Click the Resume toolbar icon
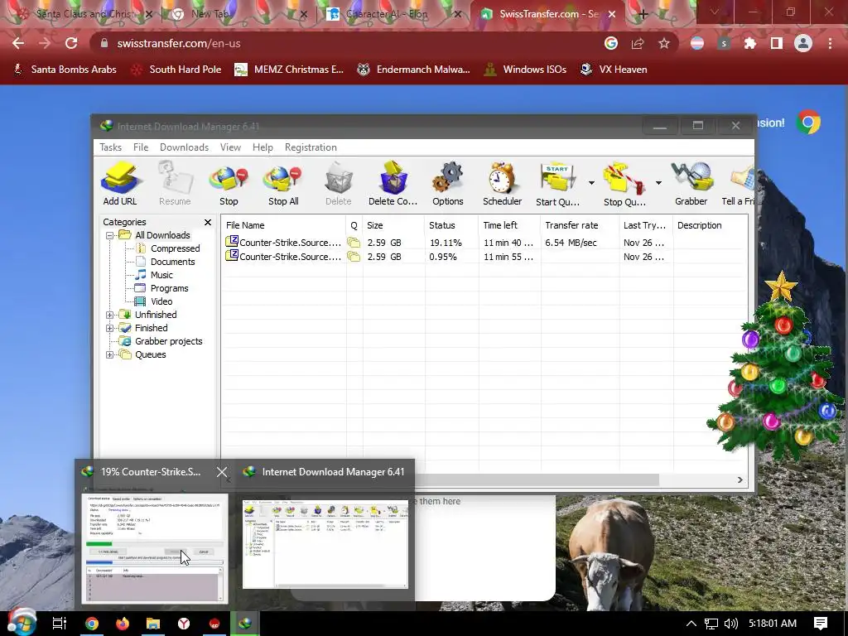The height and width of the screenshot is (636, 848). (175, 184)
